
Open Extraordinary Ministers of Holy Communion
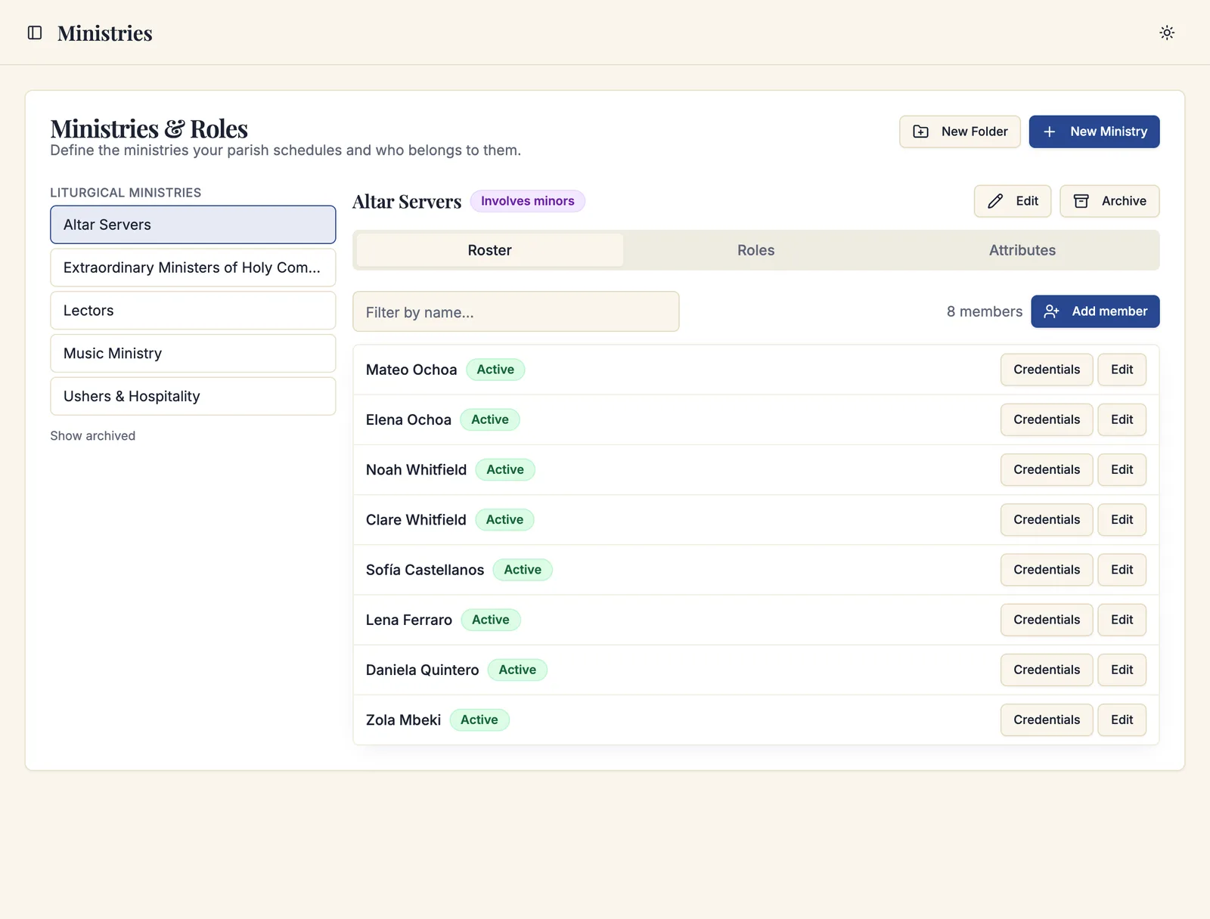pos(193,268)
